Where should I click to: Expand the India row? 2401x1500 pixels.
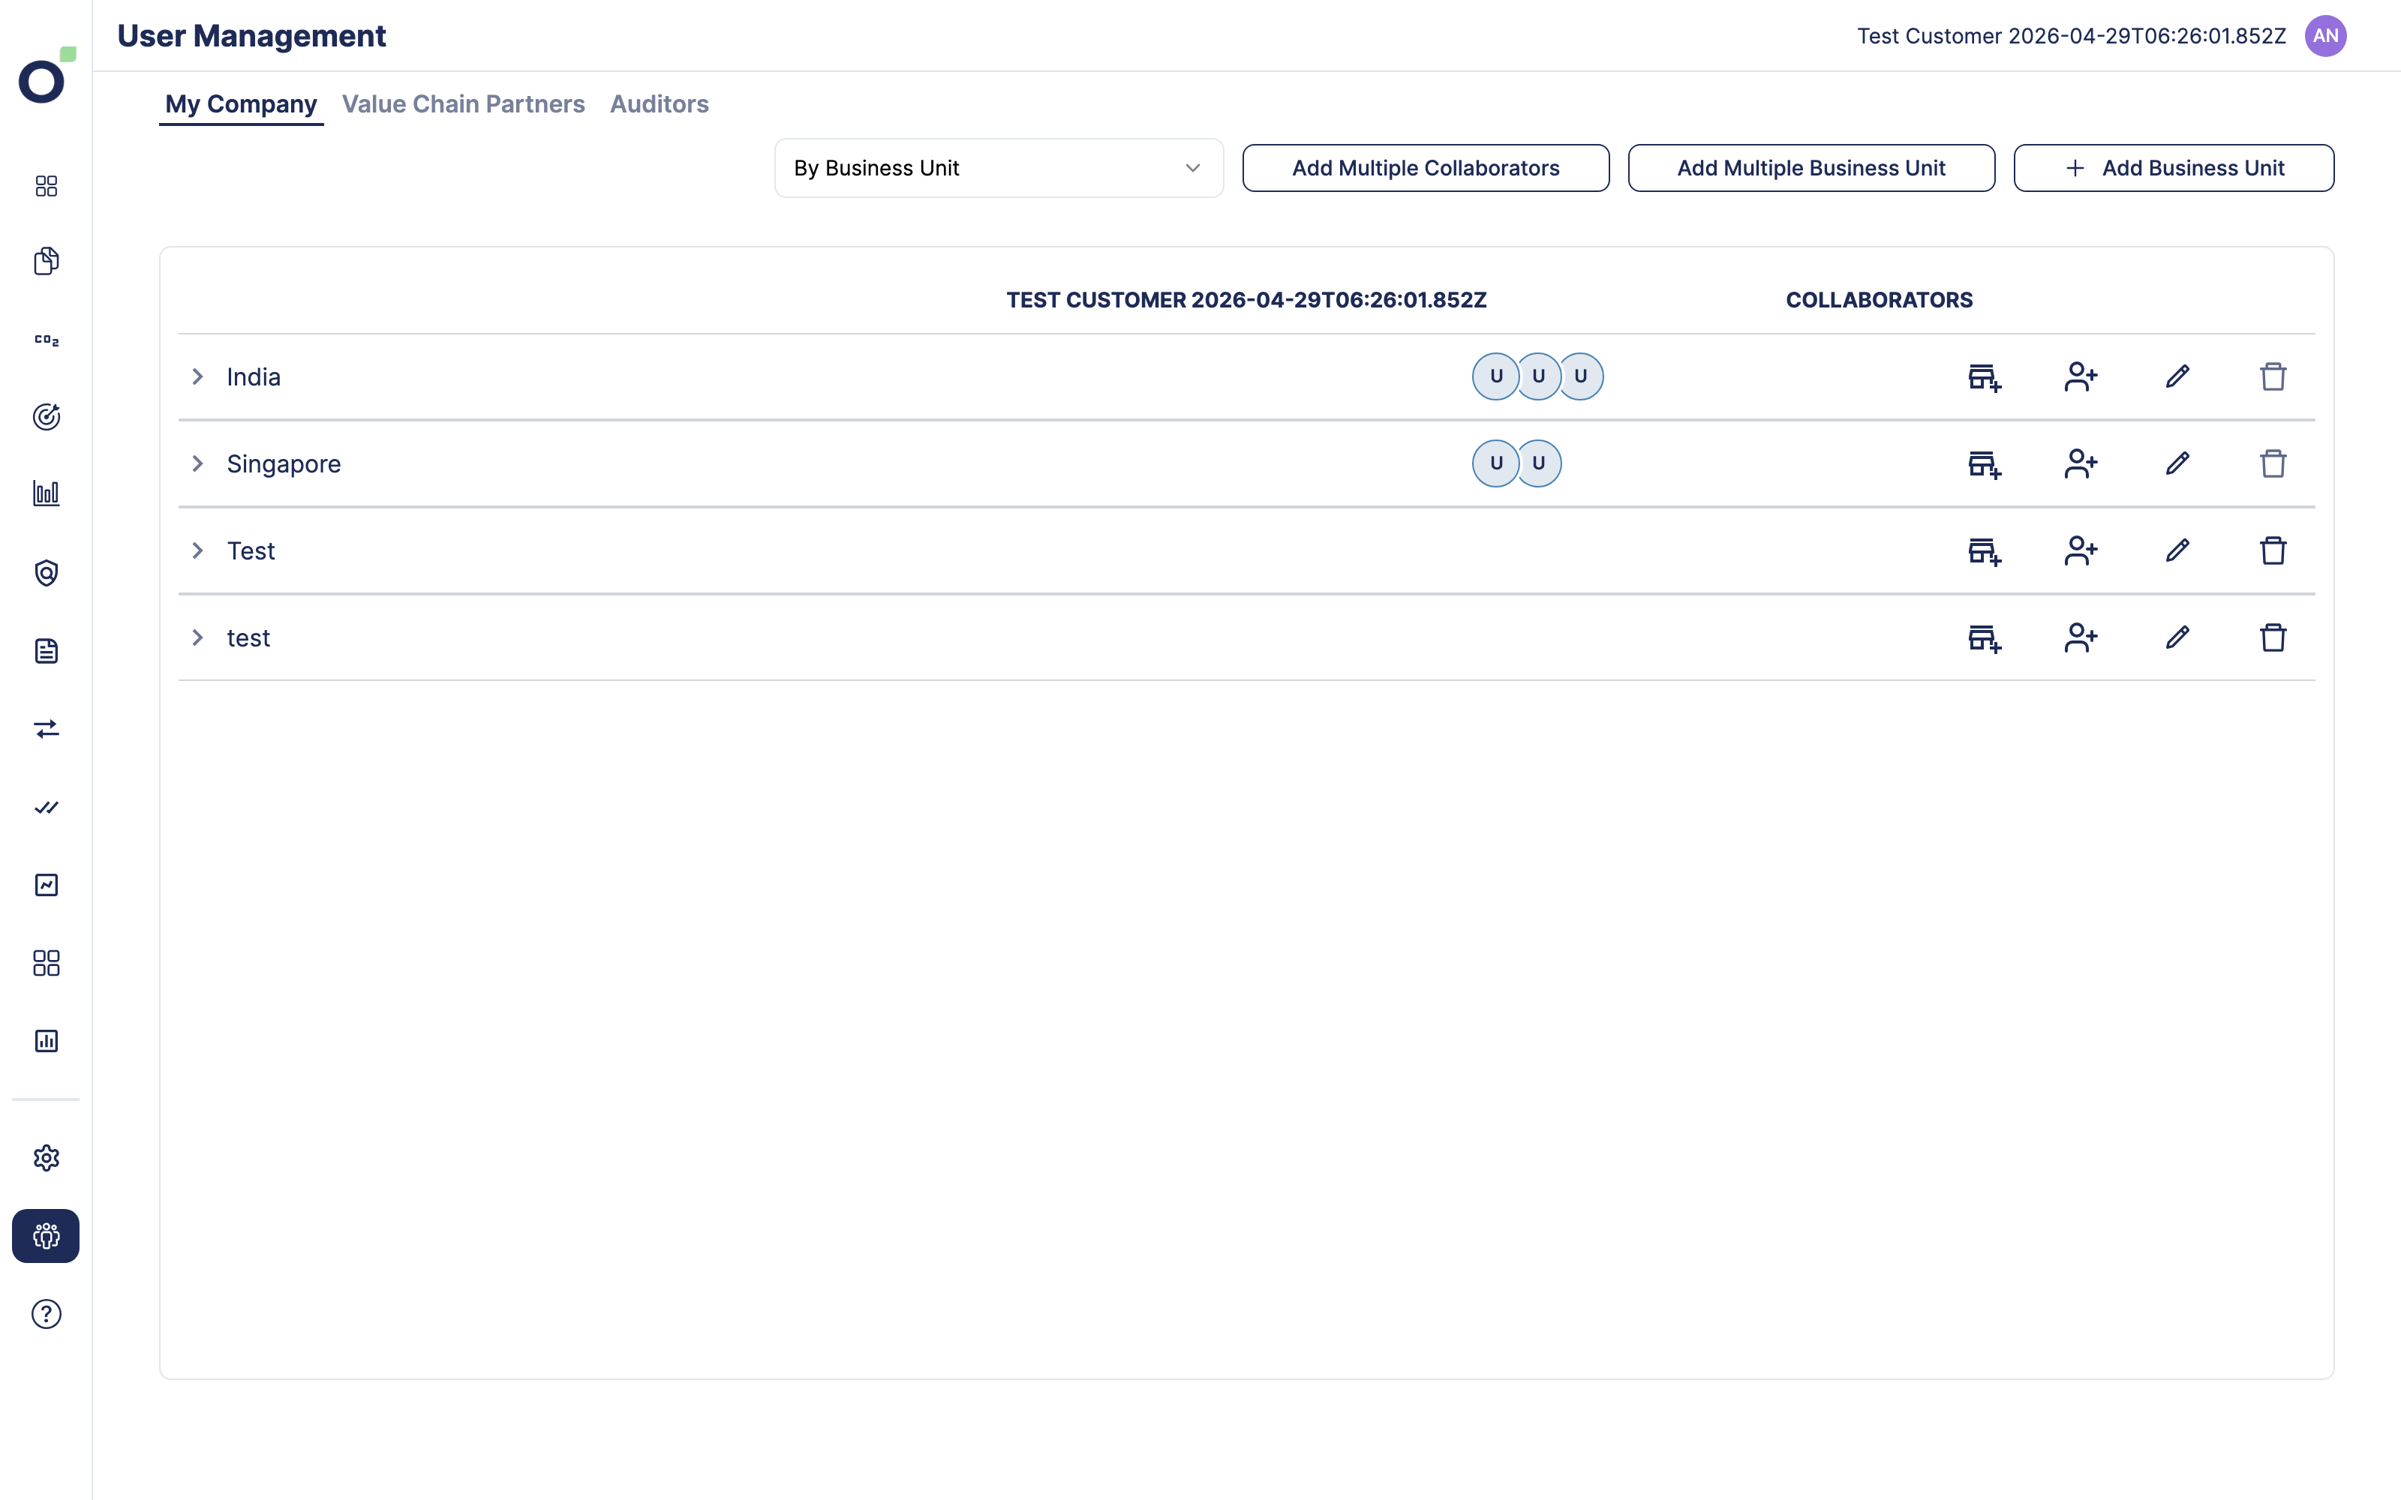point(197,377)
